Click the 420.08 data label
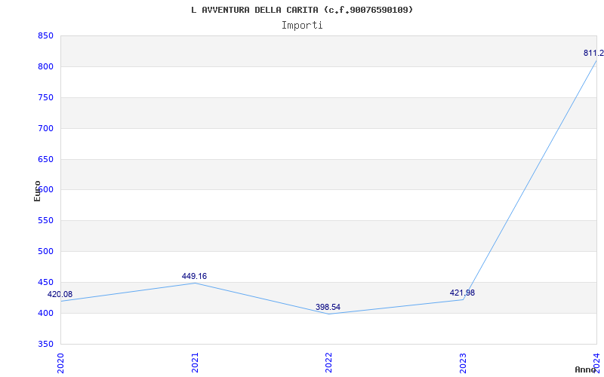This screenshot has height=377, width=604. [x=60, y=294]
